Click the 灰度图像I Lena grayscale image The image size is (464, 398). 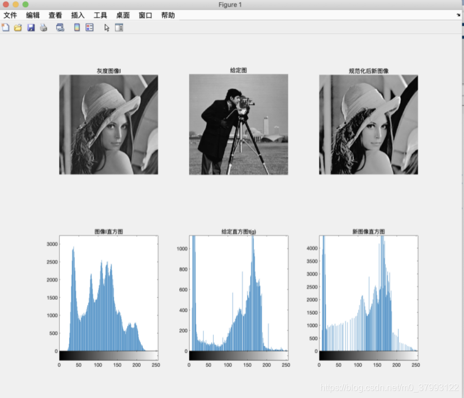[x=108, y=125]
